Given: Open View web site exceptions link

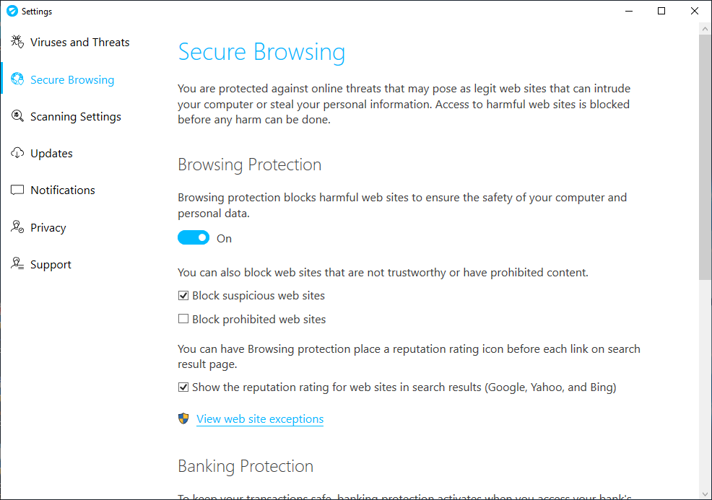Looking at the screenshot, I should pyautogui.click(x=260, y=419).
